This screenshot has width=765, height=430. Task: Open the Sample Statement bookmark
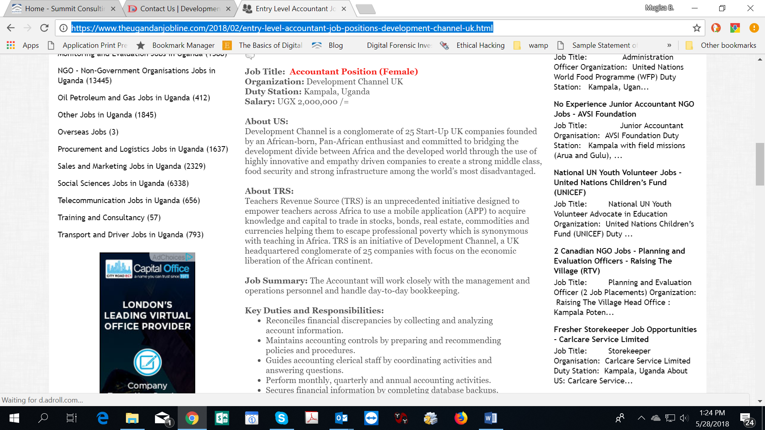coord(597,45)
